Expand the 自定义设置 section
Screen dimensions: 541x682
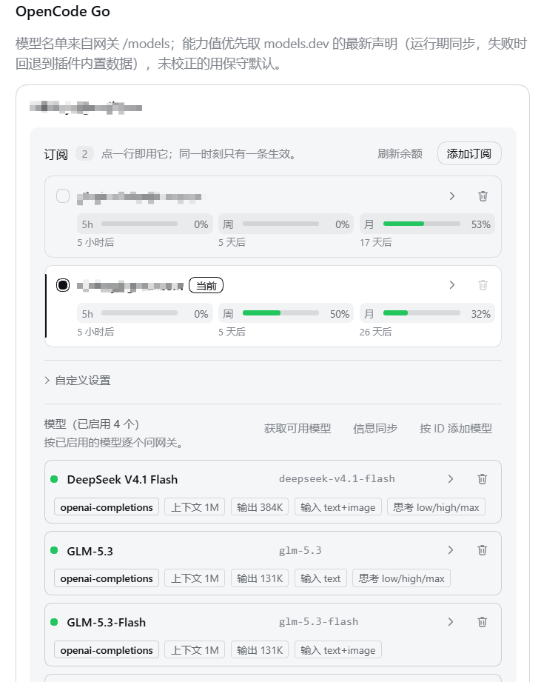(x=78, y=381)
